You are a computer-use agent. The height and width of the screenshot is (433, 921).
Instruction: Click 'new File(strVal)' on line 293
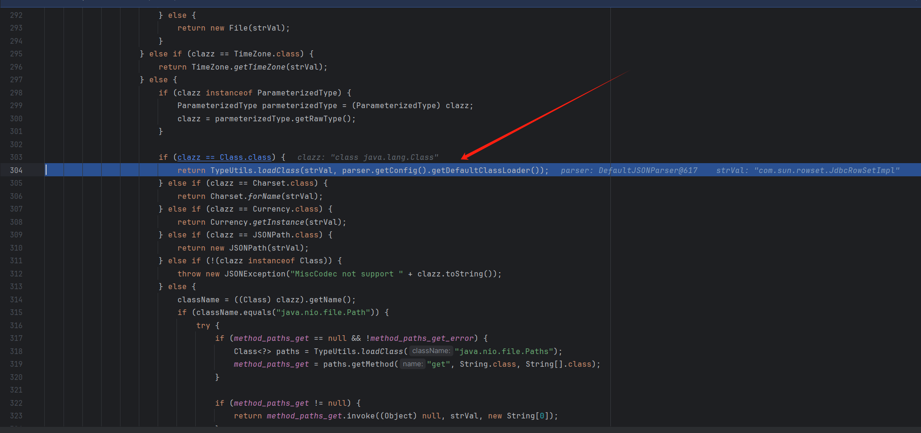coord(248,28)
